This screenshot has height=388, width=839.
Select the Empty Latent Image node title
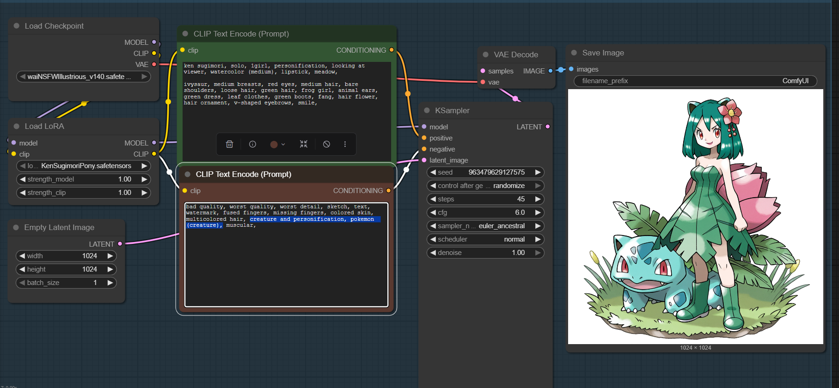59,227
